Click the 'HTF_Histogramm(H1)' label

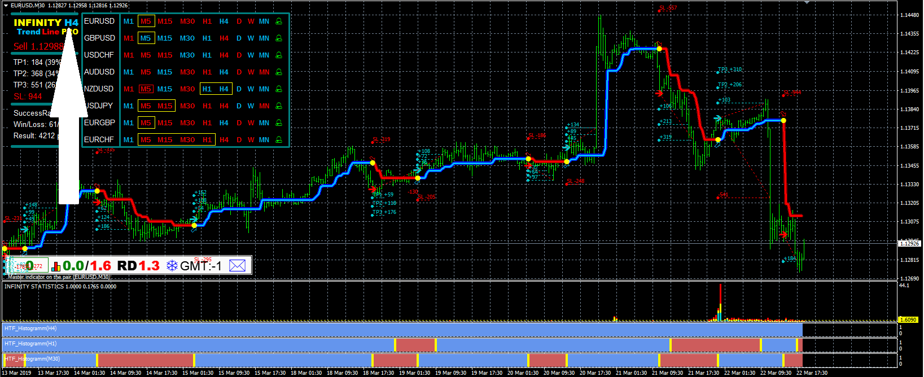pos(30,344)
